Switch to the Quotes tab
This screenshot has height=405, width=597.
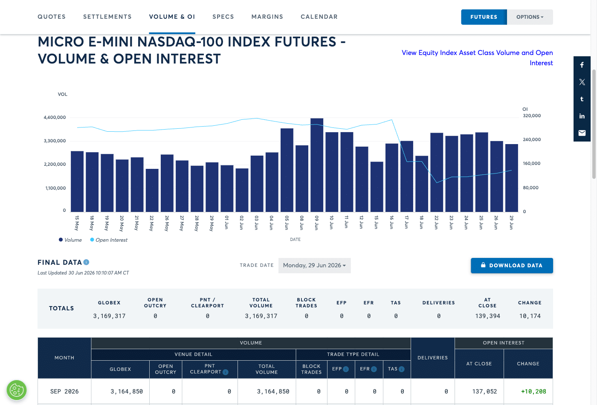[52, 17]
